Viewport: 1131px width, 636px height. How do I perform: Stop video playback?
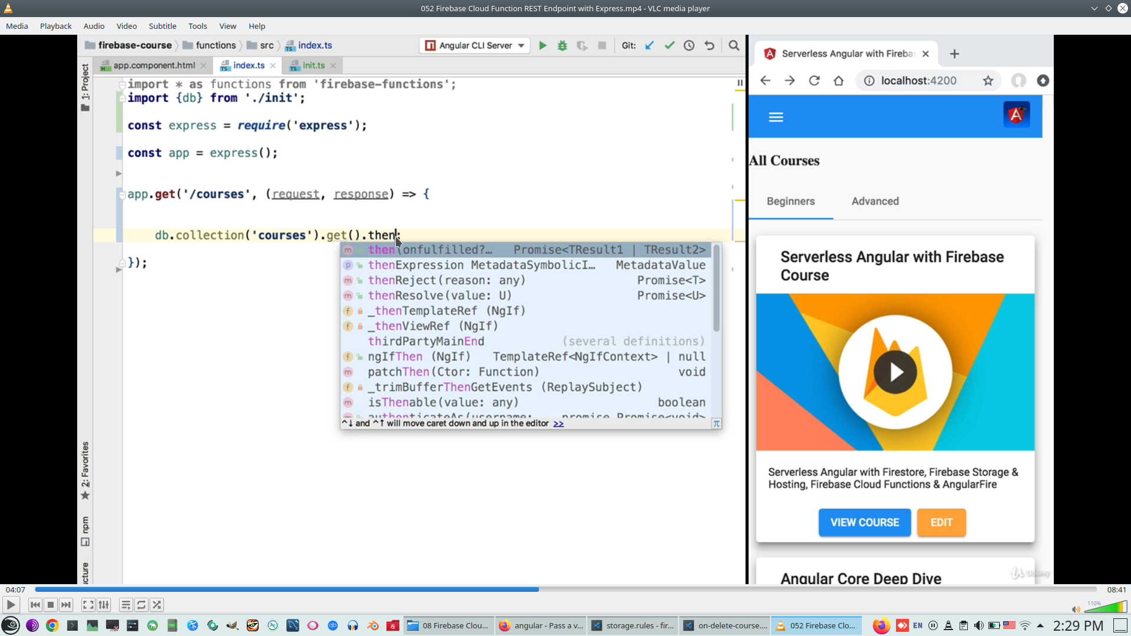click(x=51, y=605)
